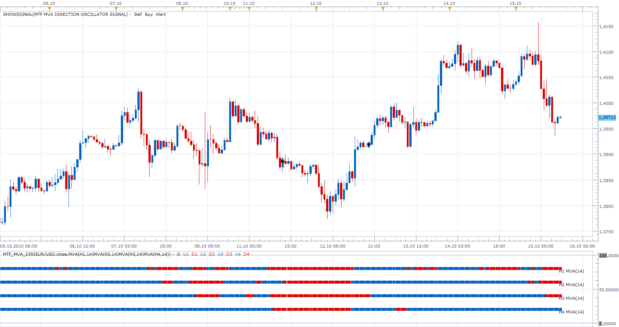Click the 06.10 day marker triangle

(49, 9)
